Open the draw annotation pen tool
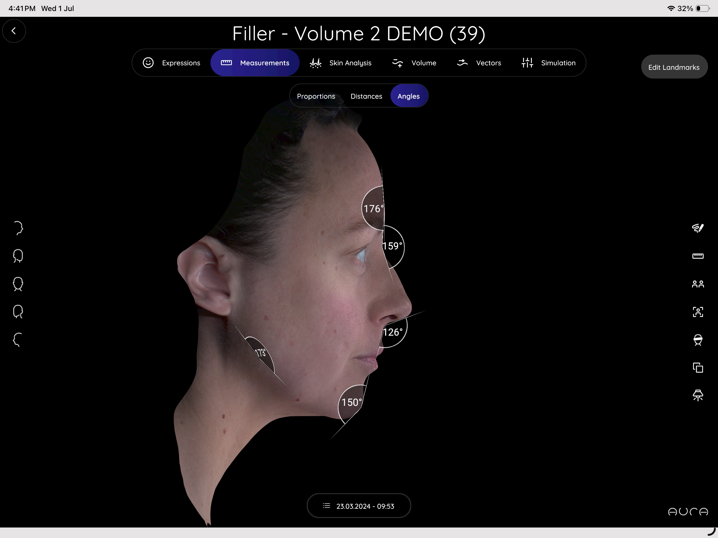The width and height of the screenshot is (718, 538). tap(698, 228)
